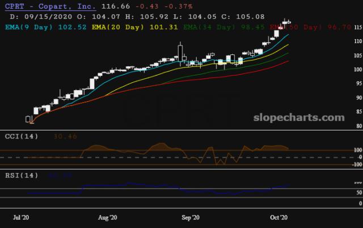This screenshot has width=363, height=228.
Task: Click the CCI(14) indicator label
Action: coord(22,136)
